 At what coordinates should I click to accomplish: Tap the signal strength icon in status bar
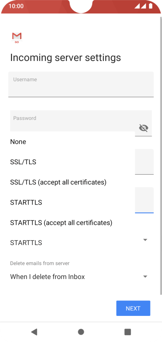click(140, 6)
